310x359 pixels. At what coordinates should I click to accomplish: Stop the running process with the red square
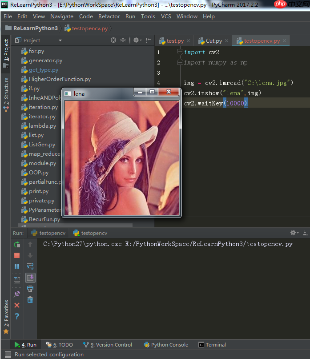pyautogui.click(x=17, y=255)
